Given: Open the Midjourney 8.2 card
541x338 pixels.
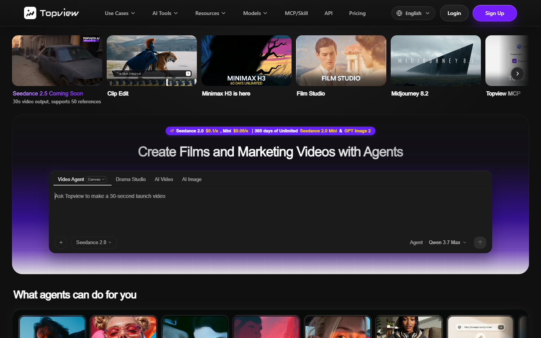Looking at the screenshot, I should click(436, 60).
